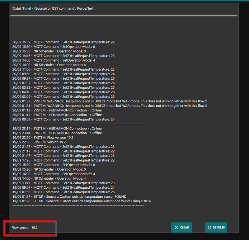Select log entry 19/09 13:17 SetZ1HeatRequestTemperature: 23

[63, 183]
